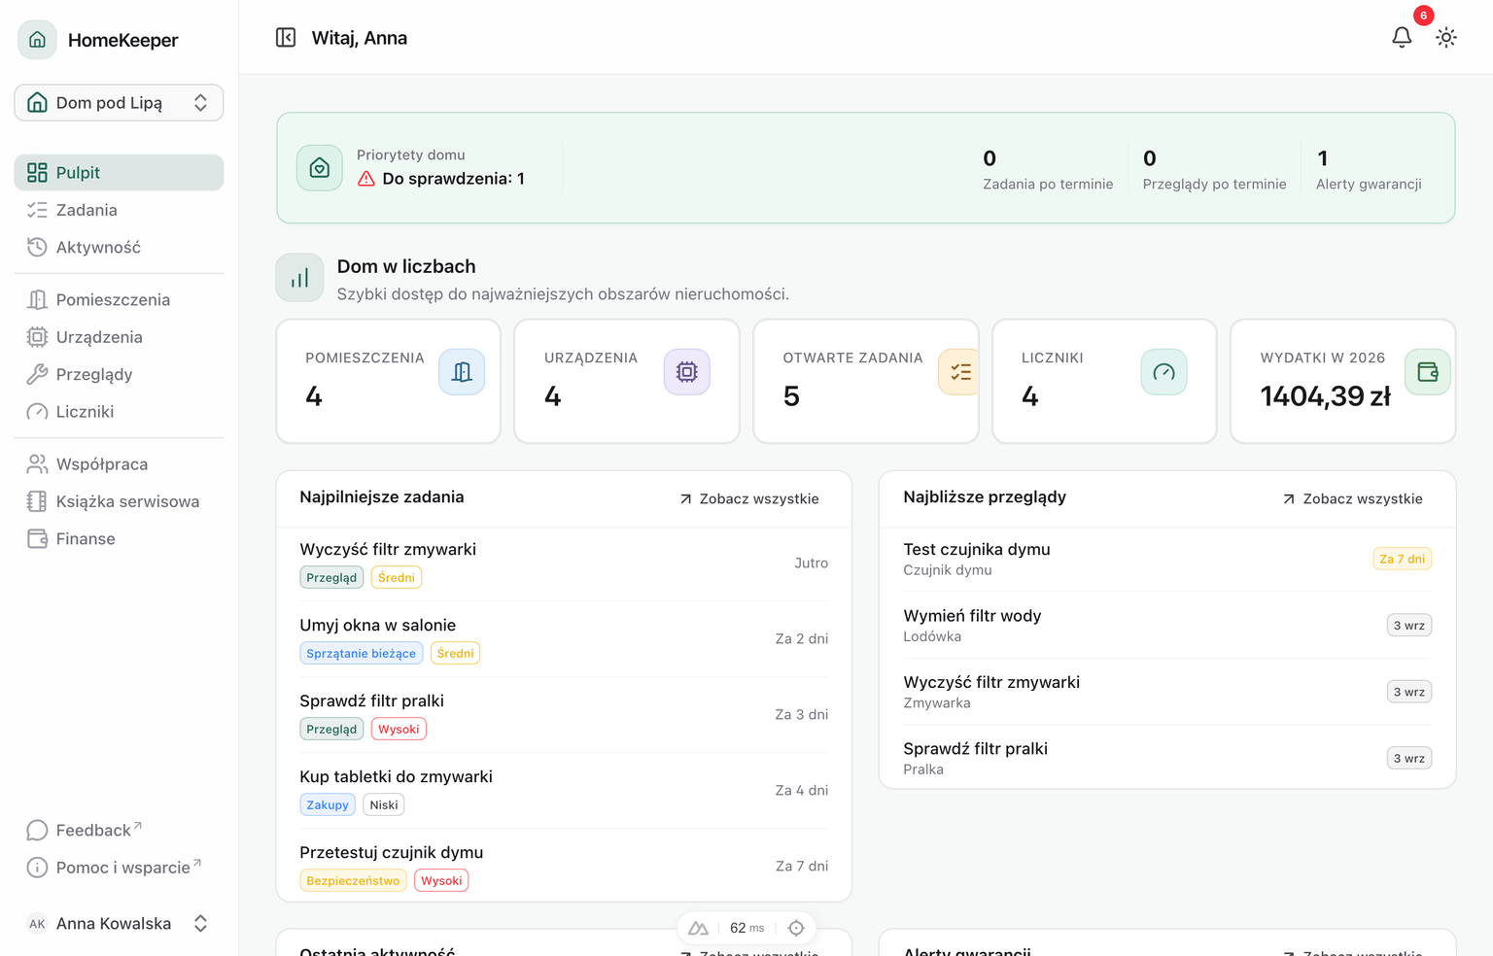Open Aktywność in the sidebar
Screen dimensions: 1493x956
click(119, 248)
